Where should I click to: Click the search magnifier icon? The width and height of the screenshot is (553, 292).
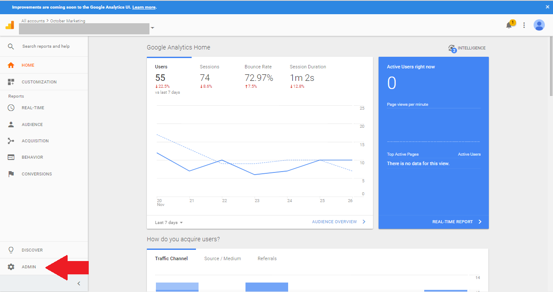[11, 46]
